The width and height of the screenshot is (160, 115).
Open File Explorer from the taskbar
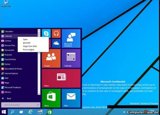[40, 112]
